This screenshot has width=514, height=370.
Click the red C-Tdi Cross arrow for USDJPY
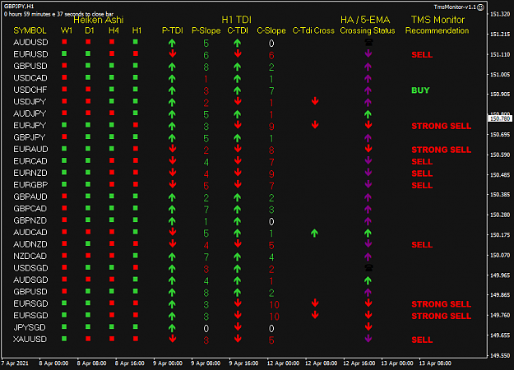click(x=315, y=101)
